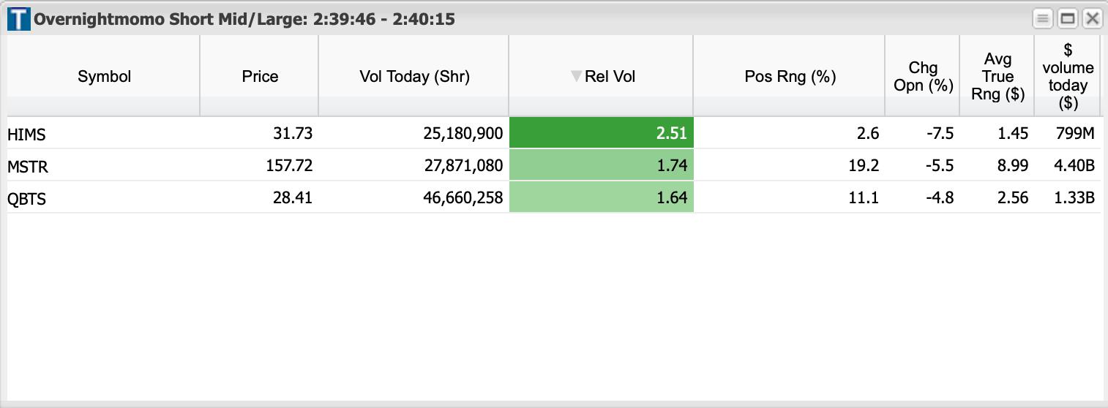Click the Rel Vol sort arrow
Viewport: 1108px width, 408px height.
click(576, 76)
